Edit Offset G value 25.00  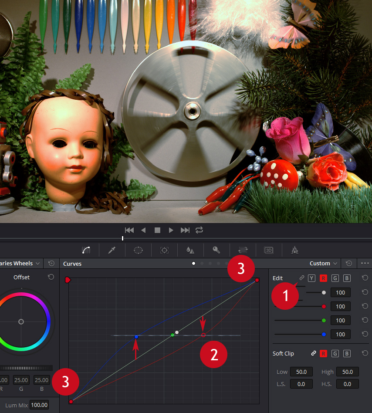(x=21, y=380)
